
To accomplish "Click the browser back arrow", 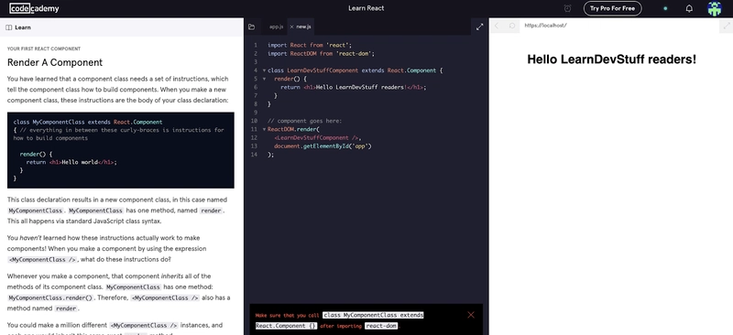I will pyautogui.click(x=497, y=26).
